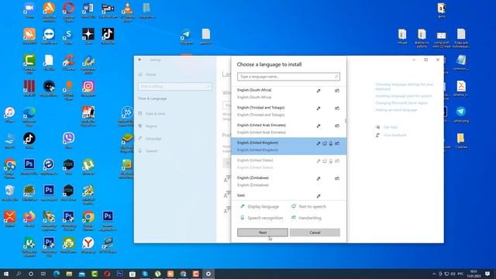Open the Adding an input language link
This screenshot has height=279, width=496.
tap(396, 110)
